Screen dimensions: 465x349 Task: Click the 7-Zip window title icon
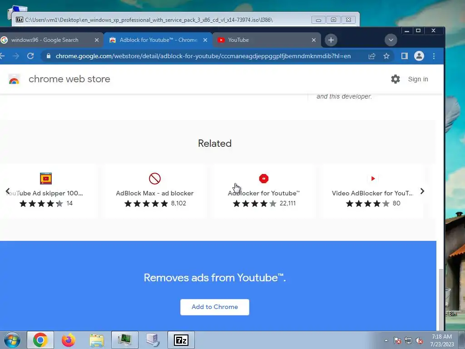[20, 20]
